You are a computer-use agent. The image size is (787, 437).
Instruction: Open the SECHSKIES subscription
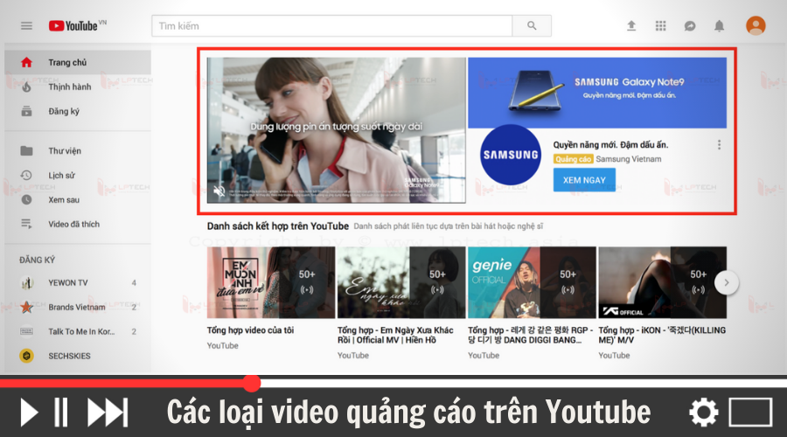tap(78, 356)
